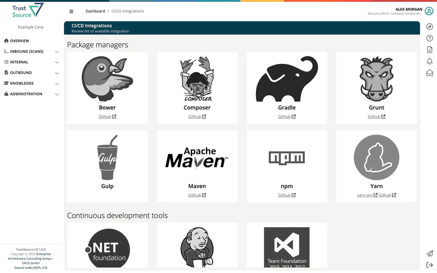
Task: Open Source code (AGPL-3.0) link
Action: coord(31,268)
